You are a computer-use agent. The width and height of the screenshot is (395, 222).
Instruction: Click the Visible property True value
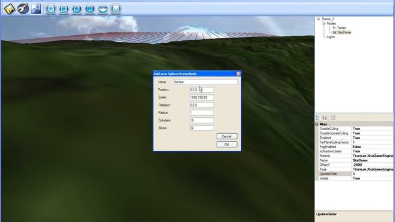coord(372,178)
